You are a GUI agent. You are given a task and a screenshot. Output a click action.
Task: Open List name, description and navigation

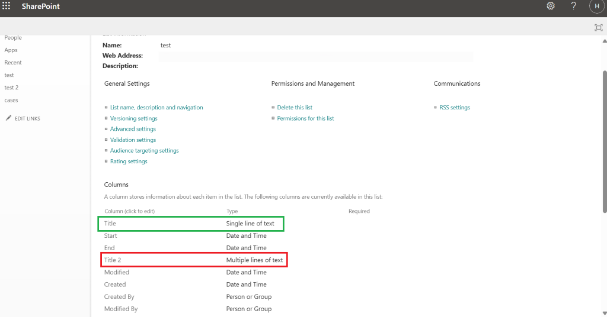pos(156,108)
